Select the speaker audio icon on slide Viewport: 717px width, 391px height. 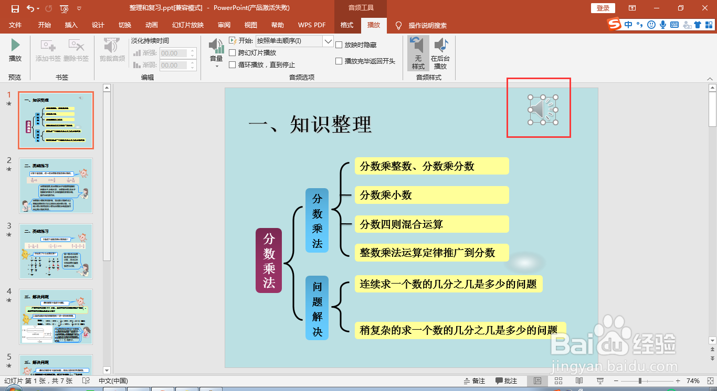543,110
